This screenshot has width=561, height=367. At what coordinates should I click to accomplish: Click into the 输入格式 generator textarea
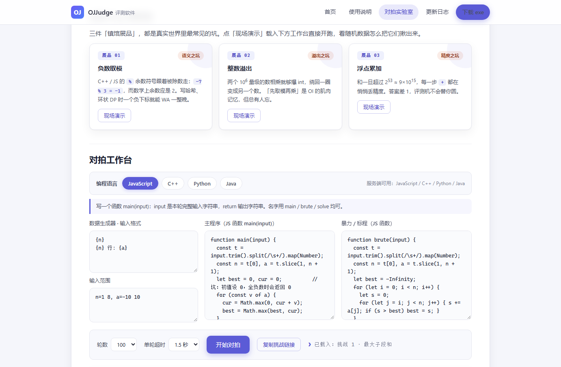[144, 252]
